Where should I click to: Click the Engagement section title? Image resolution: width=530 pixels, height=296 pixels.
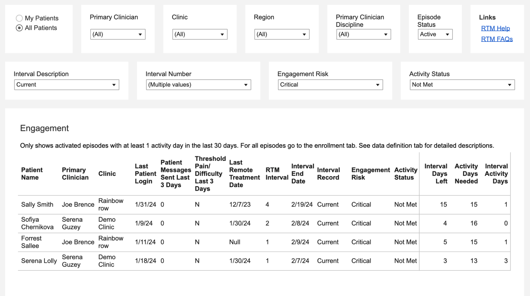pyautogui.click(x=44, y=128)
